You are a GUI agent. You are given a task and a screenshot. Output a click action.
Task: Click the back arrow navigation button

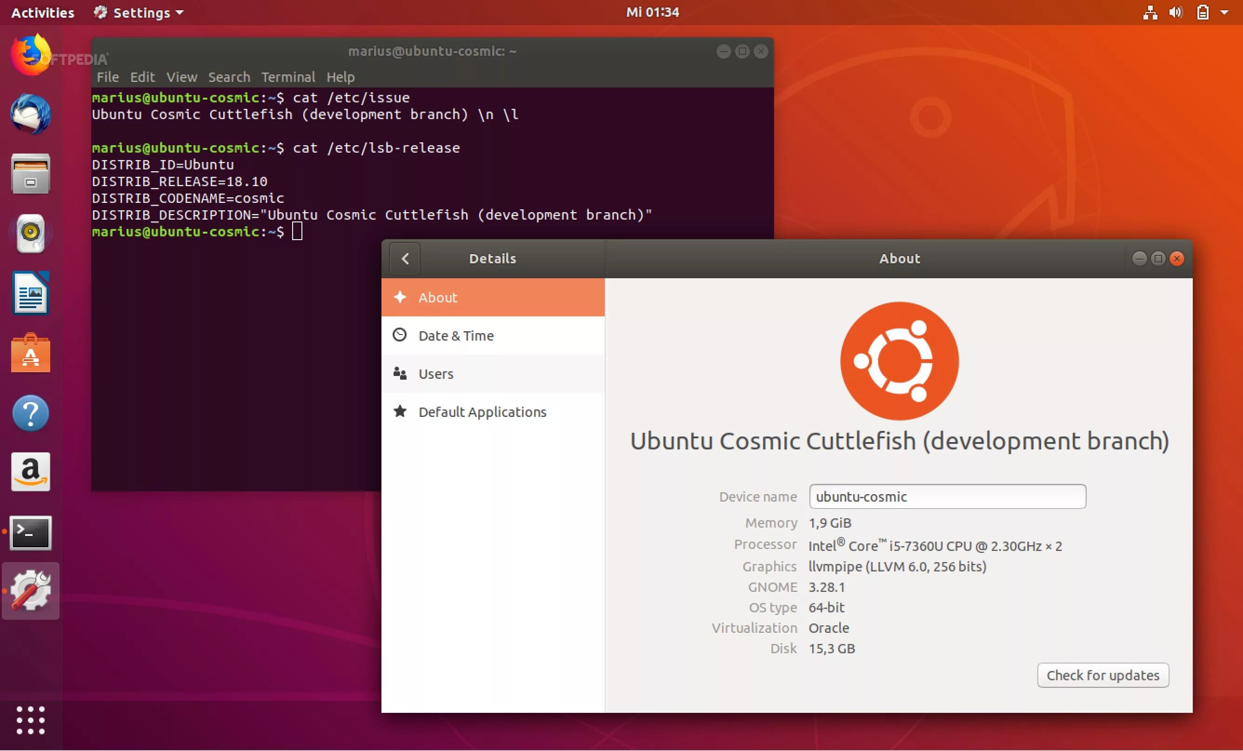click(406, 258)
